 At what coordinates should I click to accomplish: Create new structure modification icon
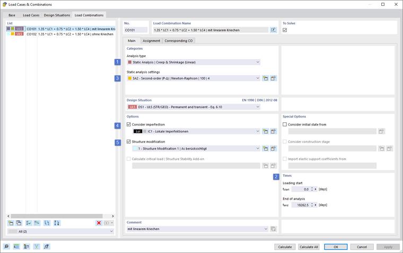[x=265, y=149]
